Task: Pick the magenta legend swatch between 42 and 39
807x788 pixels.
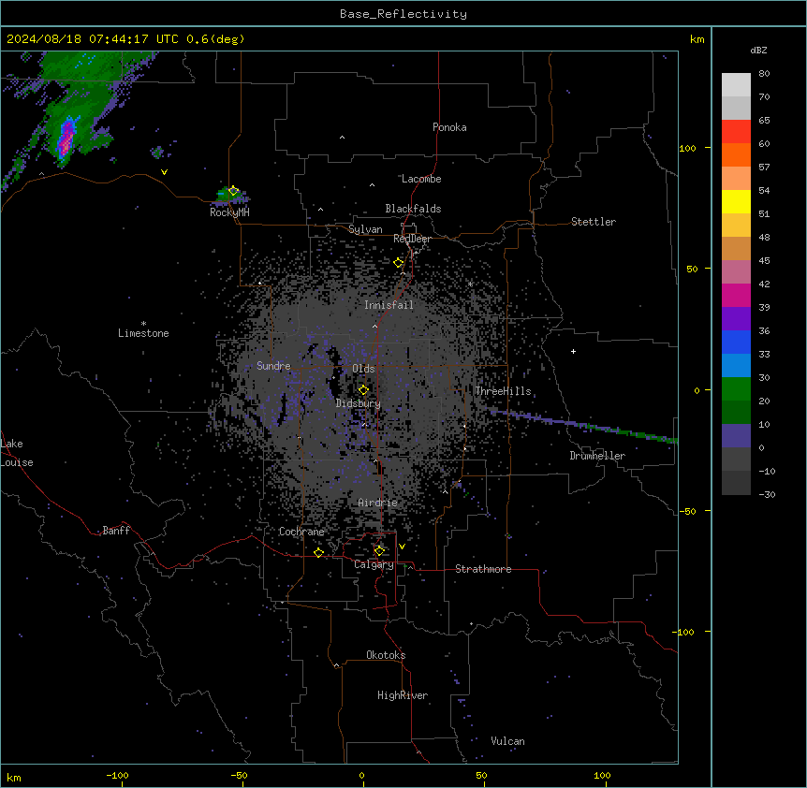Action: [x=736, y=295]
